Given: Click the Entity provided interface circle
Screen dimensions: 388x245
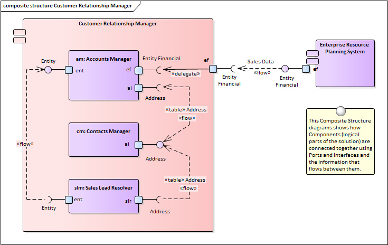Looking at the screenshot, I should [48, 70].
